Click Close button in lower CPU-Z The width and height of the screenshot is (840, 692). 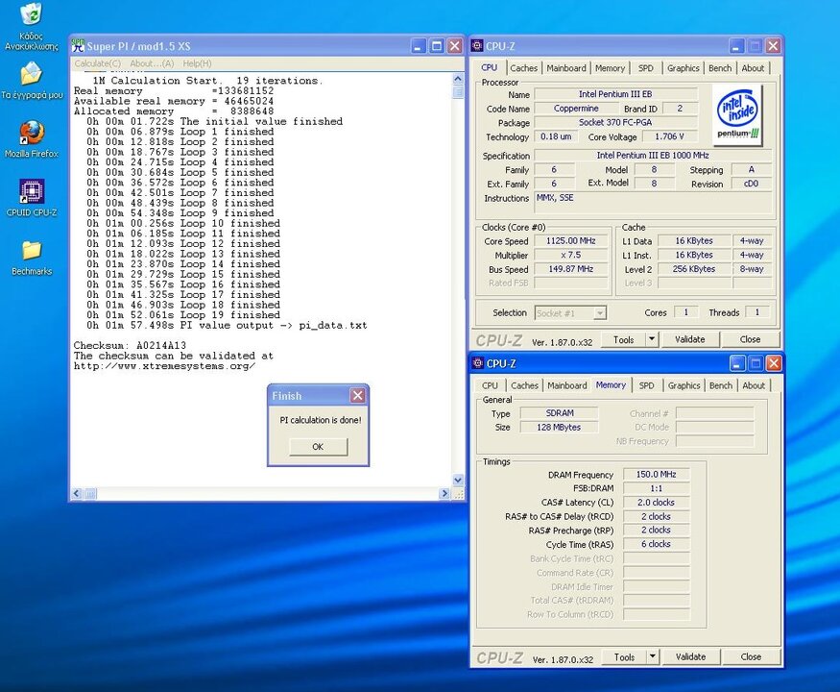click(x=751, y=656)
